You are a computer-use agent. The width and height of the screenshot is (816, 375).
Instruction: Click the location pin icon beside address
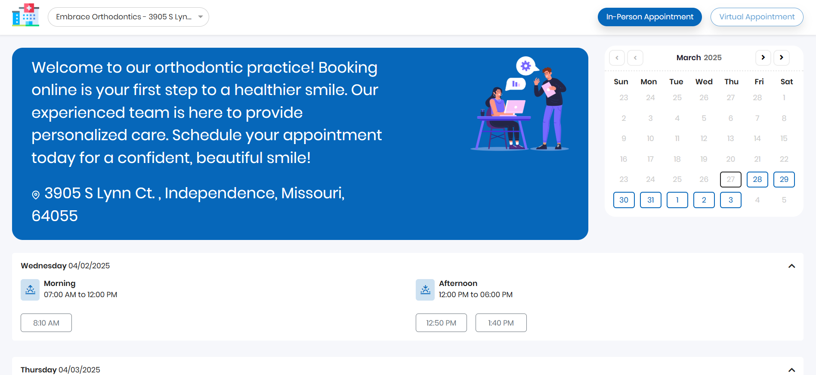[36, 195]
